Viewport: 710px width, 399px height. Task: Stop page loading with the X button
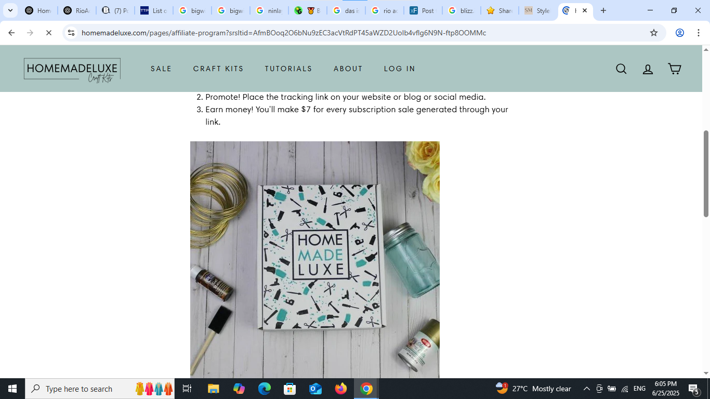48,33
